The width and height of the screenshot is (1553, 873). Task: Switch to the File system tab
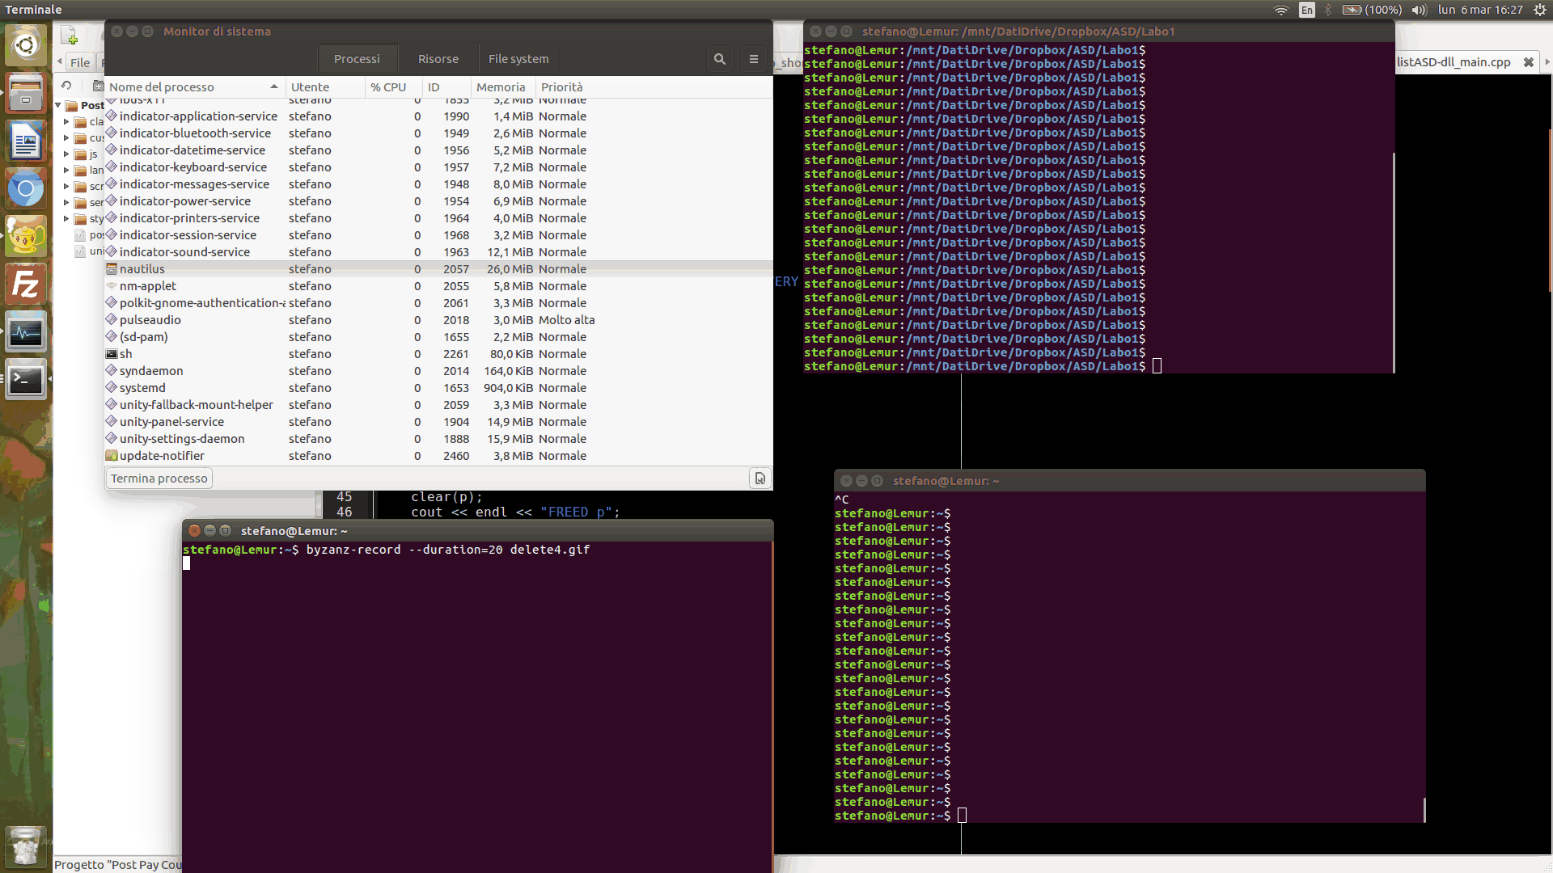518,58
